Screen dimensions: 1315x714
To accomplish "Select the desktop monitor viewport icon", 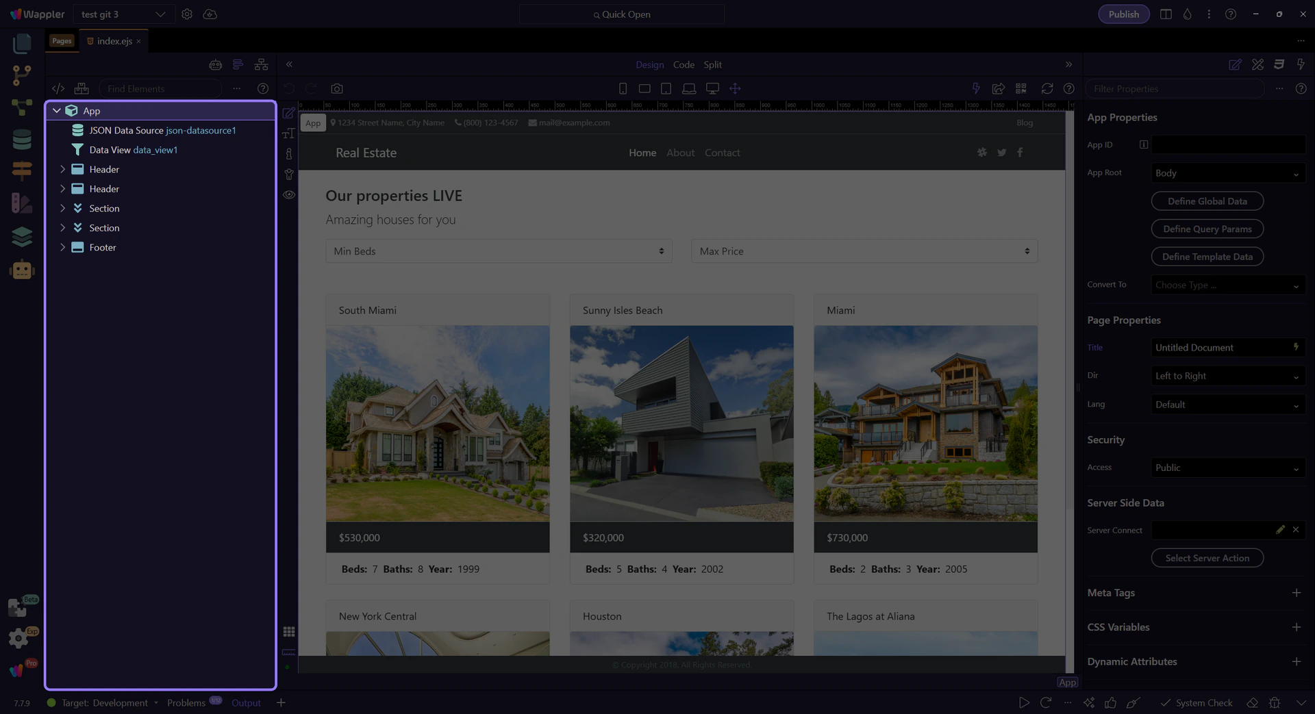I will point(712,89).
